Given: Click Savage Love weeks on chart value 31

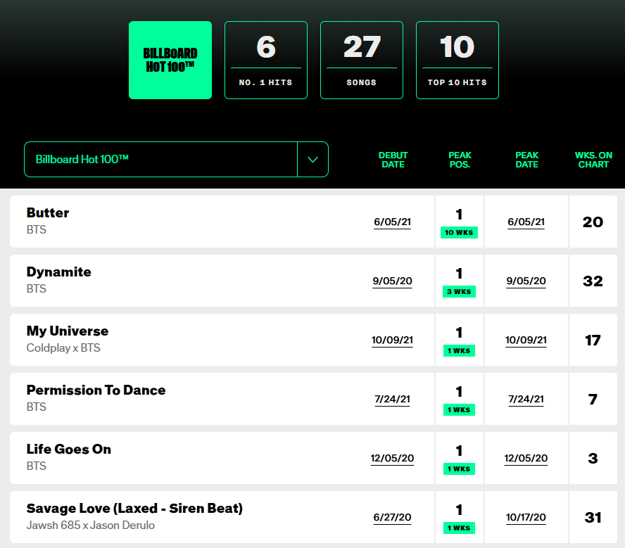Looking at the screenshot, I should pos(593,518).
